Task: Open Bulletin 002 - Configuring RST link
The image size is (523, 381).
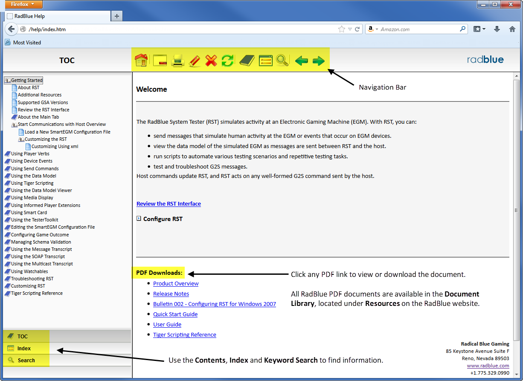Action: [215, 304]
